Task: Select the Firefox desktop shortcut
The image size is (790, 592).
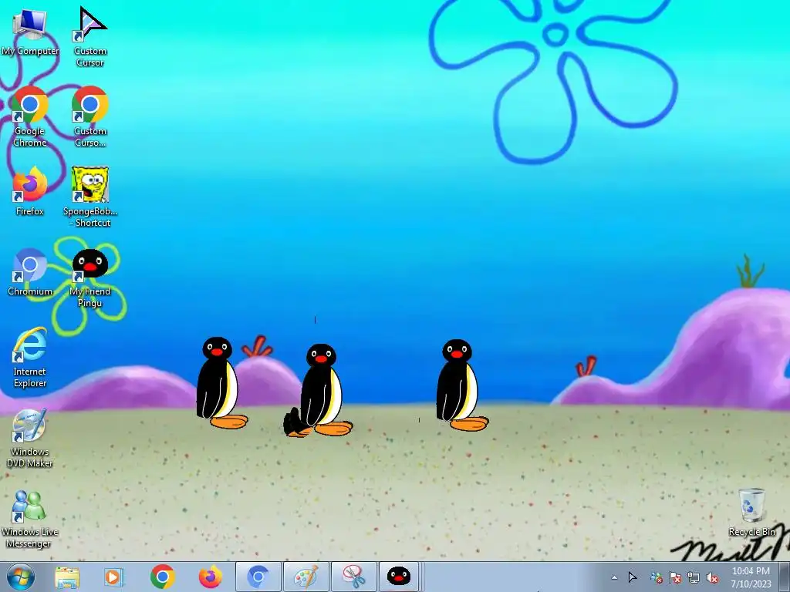Action: coord(30,191)
